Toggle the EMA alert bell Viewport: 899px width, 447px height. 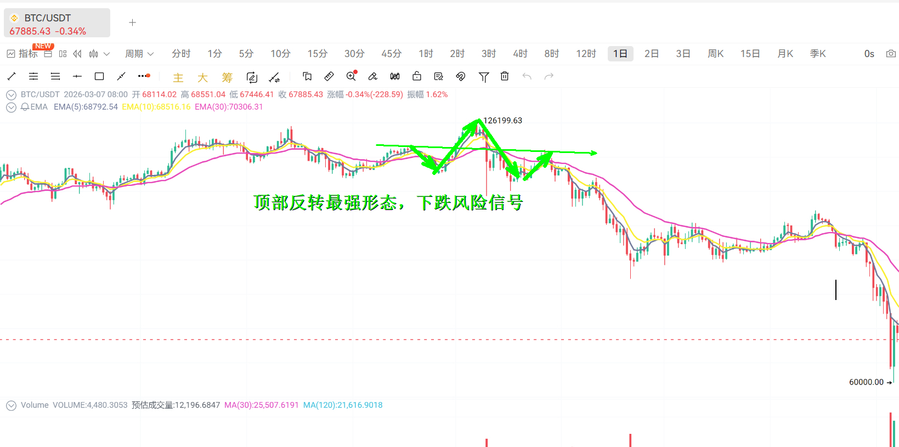25,107
